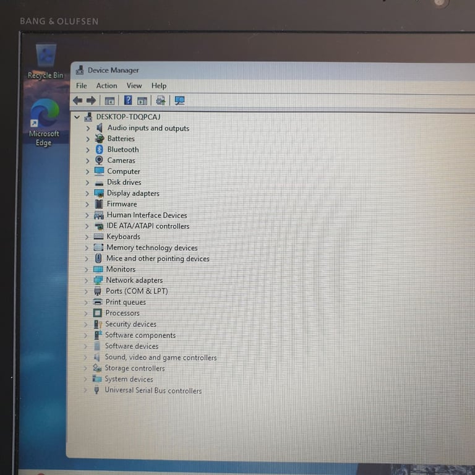
Task: Click the chip icon beside Firmware
Action: 99,204
